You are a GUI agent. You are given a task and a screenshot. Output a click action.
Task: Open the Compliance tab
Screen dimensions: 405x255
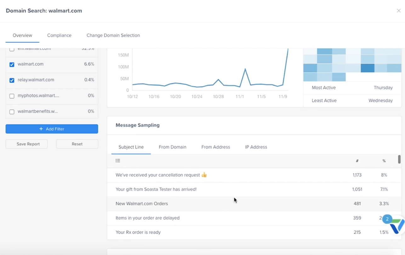pyautogui.click(x=59, y=35)
